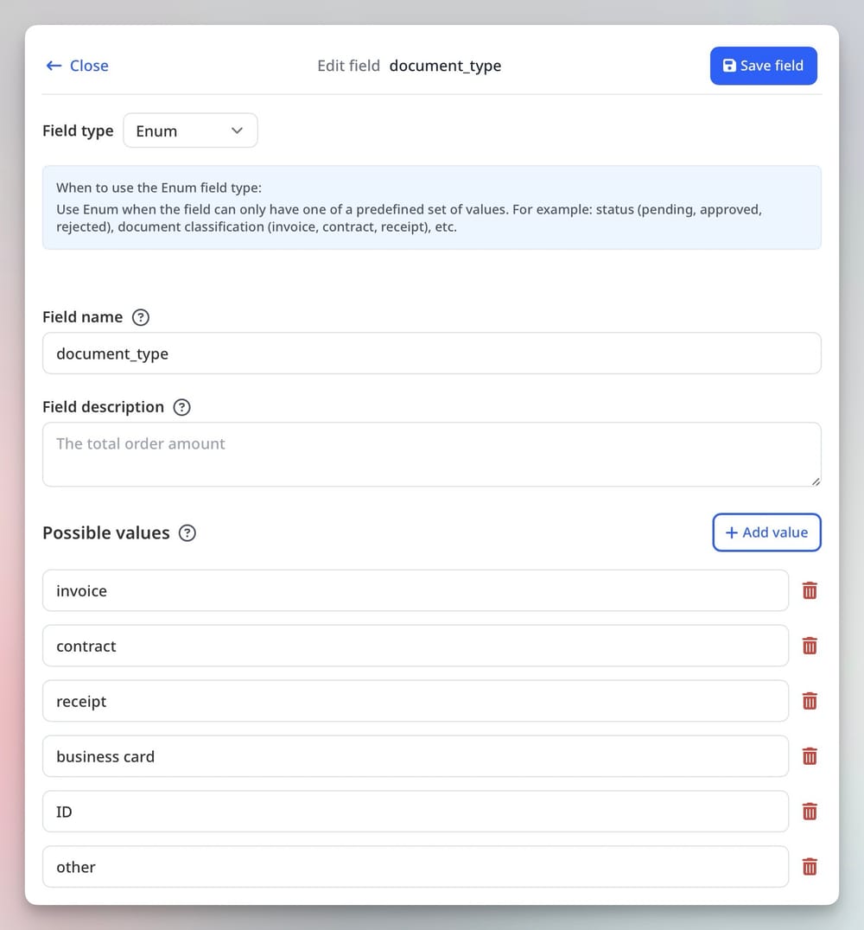Delete the business card enum value

[810, 756]
